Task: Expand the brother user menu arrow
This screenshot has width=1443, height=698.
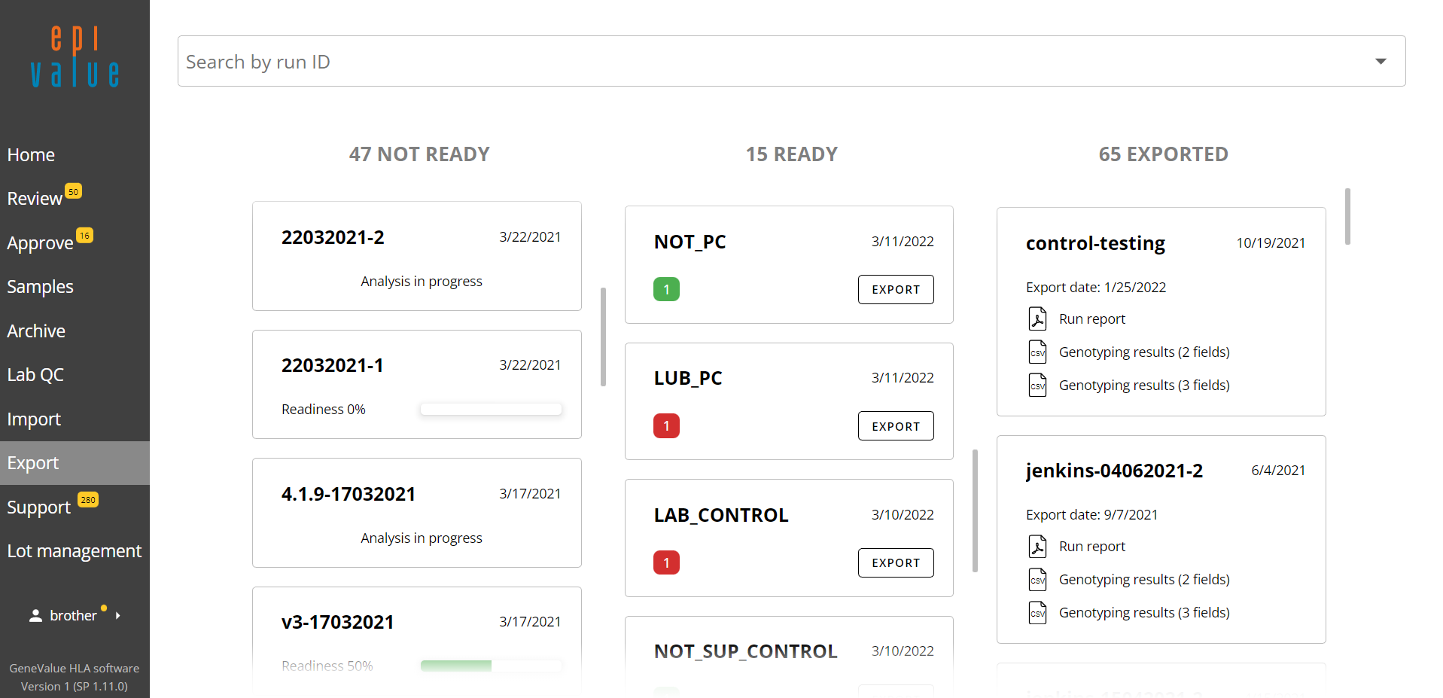Action: pos(118,616)
